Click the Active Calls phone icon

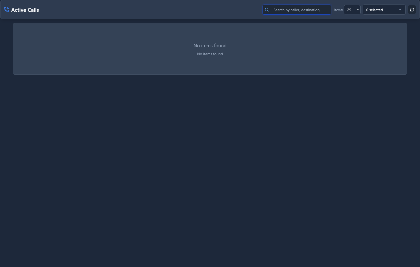click(6, 10)
